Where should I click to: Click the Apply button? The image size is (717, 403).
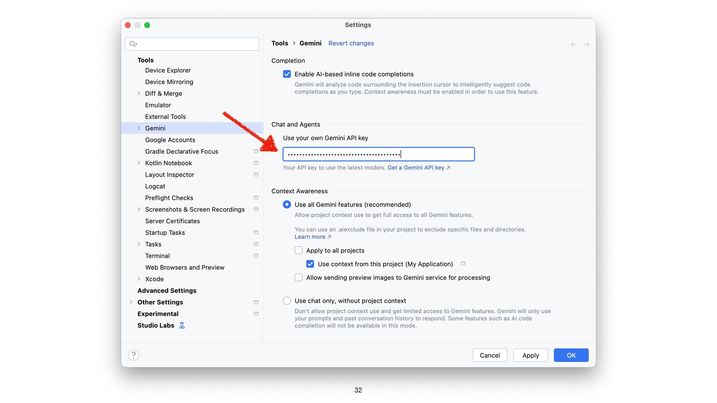[x=530, y=355]
